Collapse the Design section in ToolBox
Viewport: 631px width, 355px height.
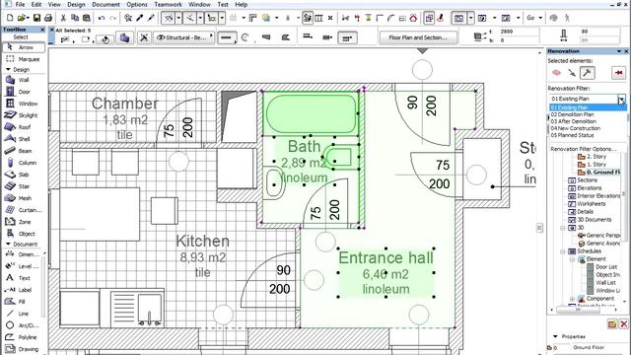pos(8,69)
